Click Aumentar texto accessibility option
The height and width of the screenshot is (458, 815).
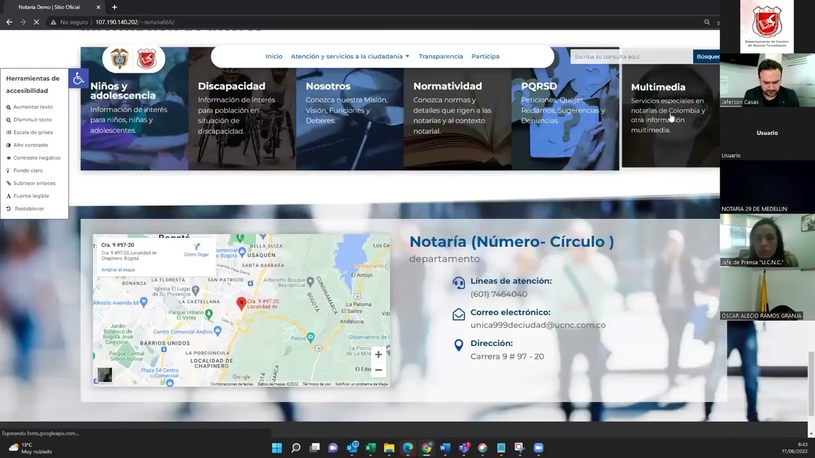(x=29, y=107)
